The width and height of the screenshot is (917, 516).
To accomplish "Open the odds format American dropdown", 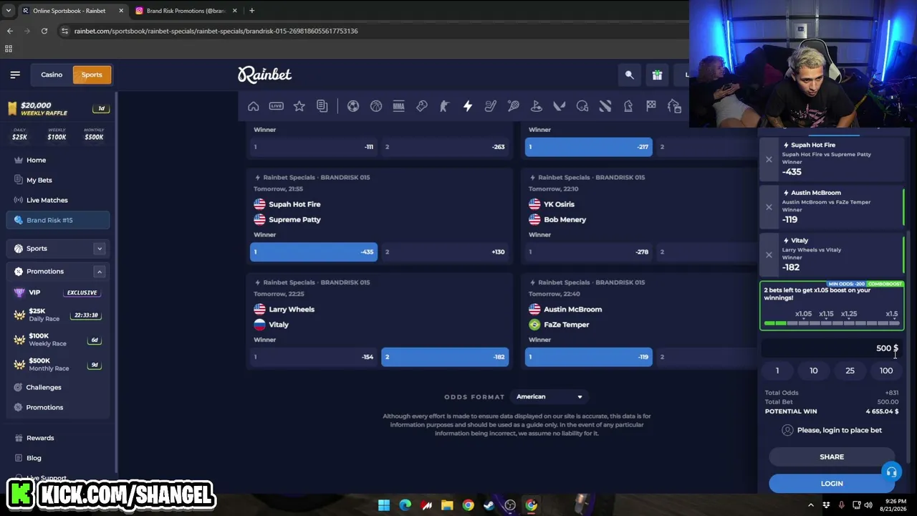I will pos(549,396).
